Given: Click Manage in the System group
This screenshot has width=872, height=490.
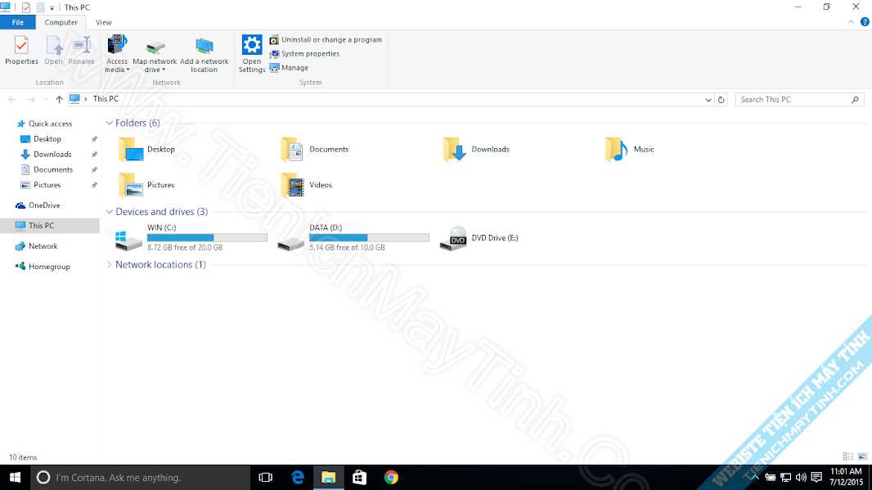Looking at the screenshot, I should (290, 68).
